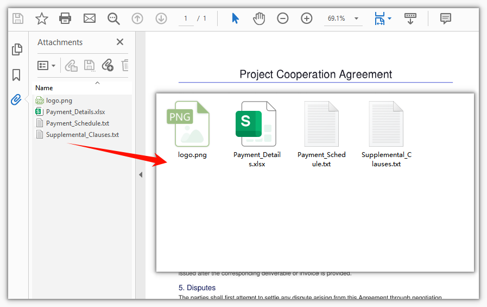
Task: Open the Find text magnifier tool
Action: point(113,18)
